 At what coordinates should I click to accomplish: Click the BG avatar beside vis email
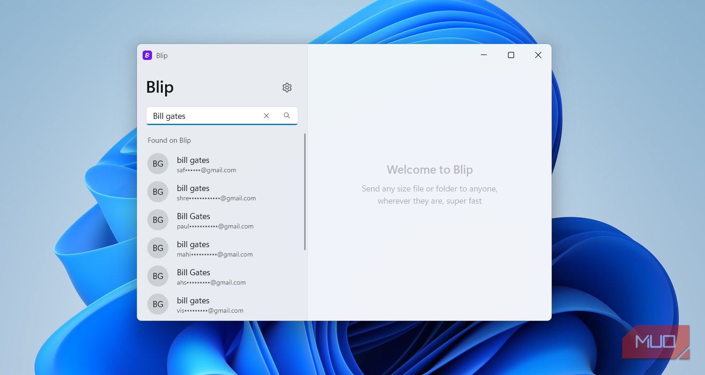pyautogui.click(x=158, y=304)
